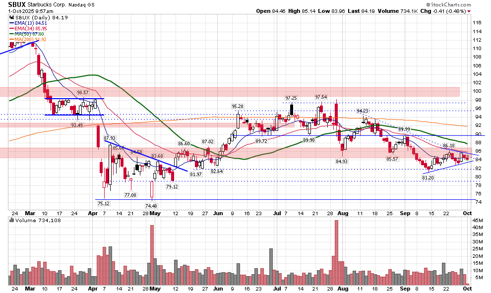Click the SBUX ticker symbol title

(x=17, y=4)
